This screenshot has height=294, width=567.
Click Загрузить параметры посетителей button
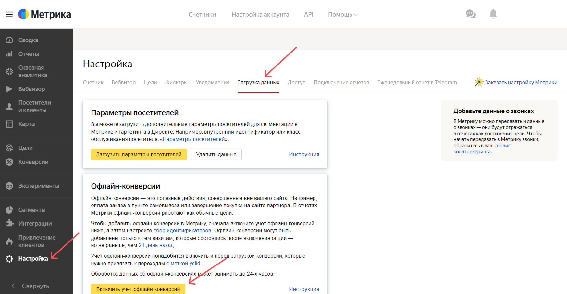pyautogui.click(x=139, y=154)
